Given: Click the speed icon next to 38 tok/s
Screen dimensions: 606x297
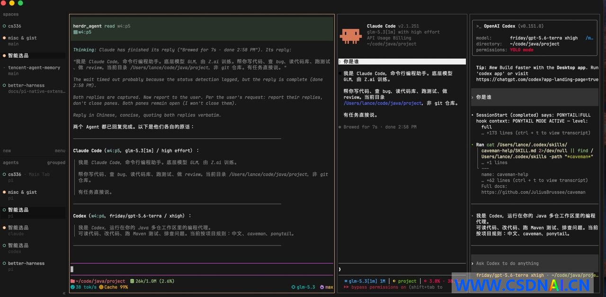Looking at the screenshot, I should point(72,287).
